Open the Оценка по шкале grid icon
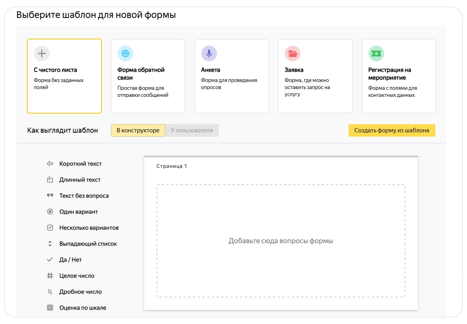 coord(50,308)
